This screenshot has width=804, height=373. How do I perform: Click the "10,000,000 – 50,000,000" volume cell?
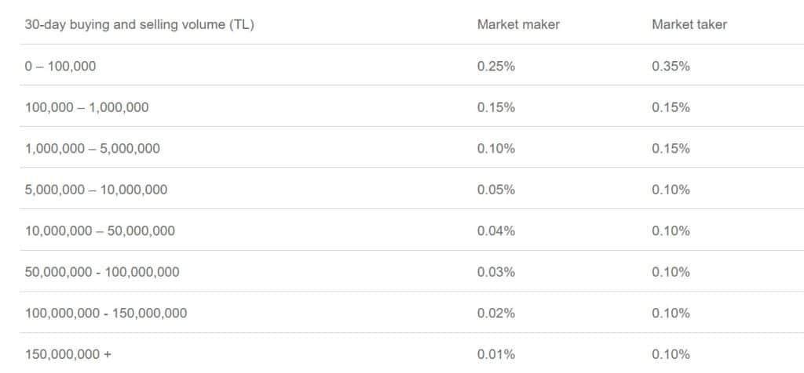100,230
